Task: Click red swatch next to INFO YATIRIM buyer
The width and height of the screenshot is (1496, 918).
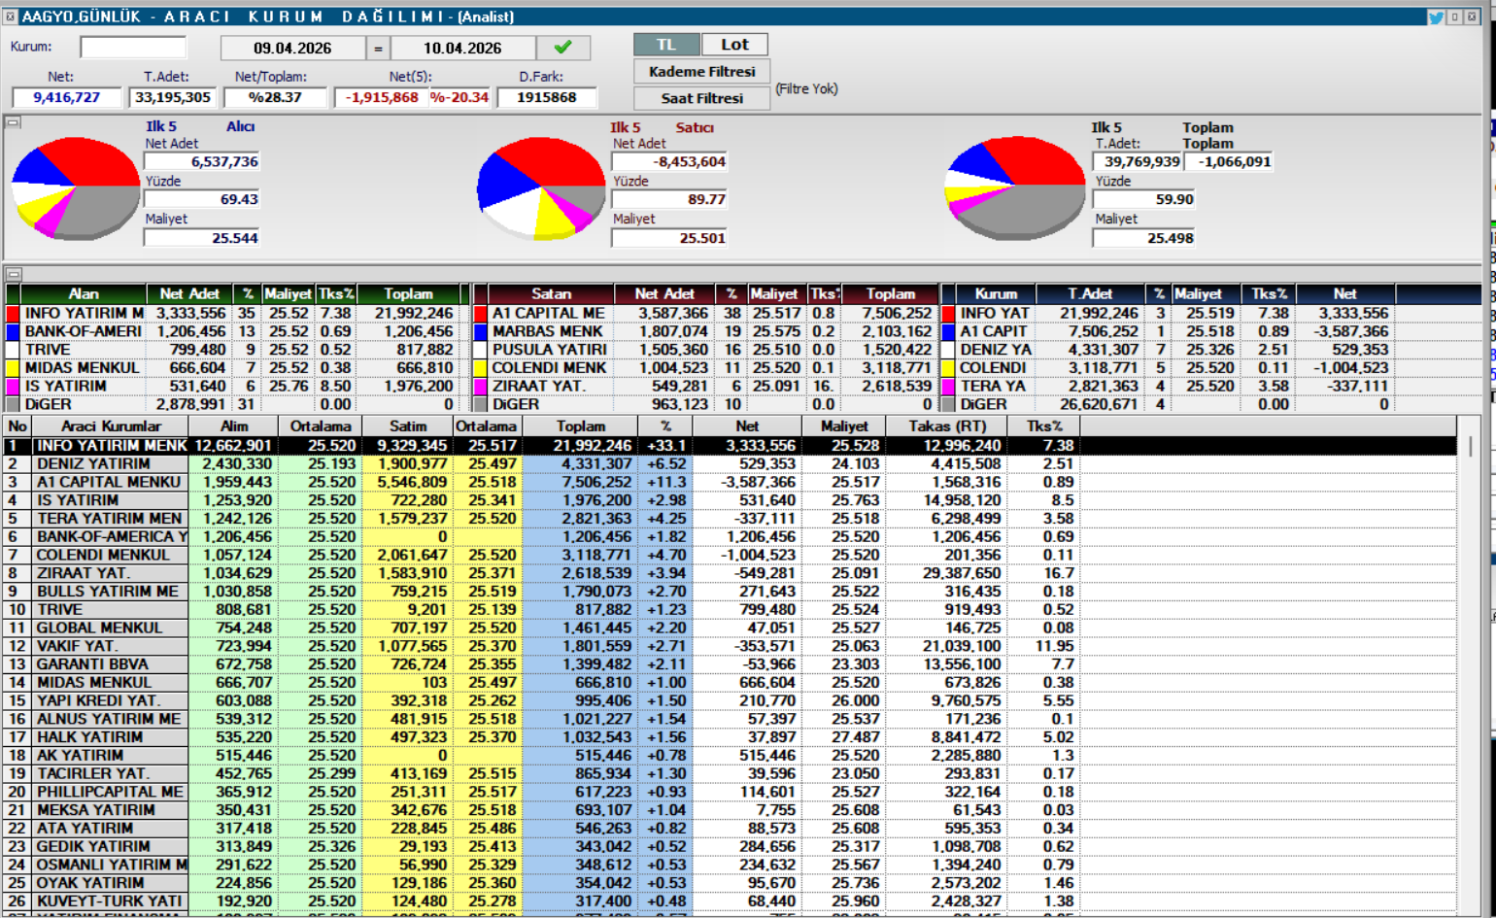Action: tap(13, 314)
